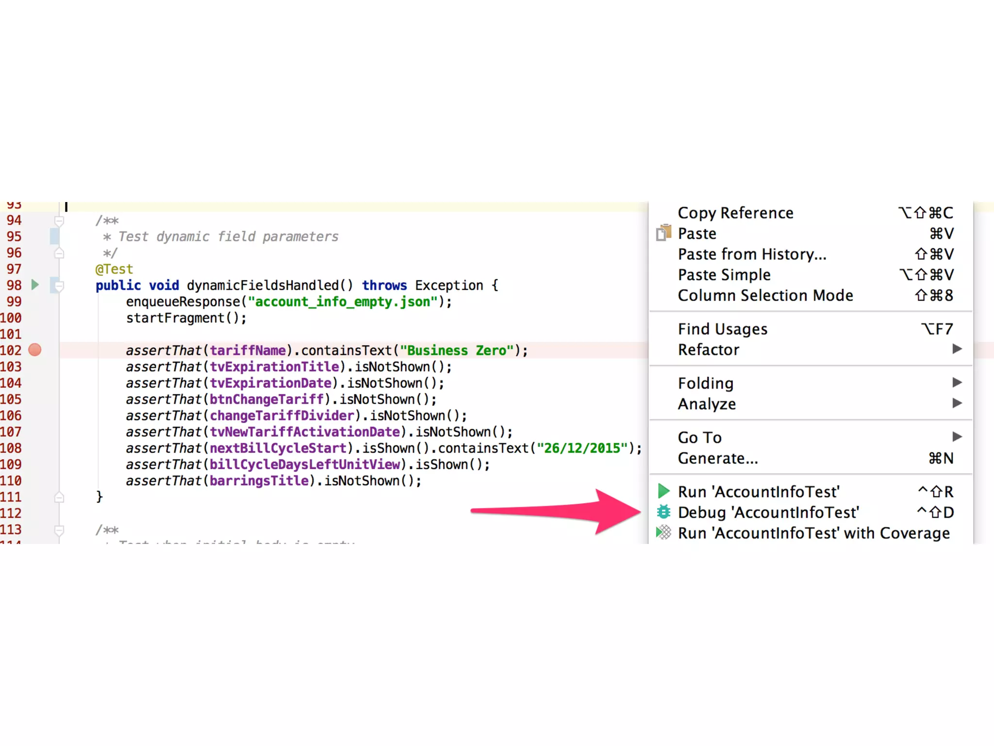Collapse the Javadoc comment fold marker at line 94
This screenshot has width=994, height=746.
click(x=59, y=221)
